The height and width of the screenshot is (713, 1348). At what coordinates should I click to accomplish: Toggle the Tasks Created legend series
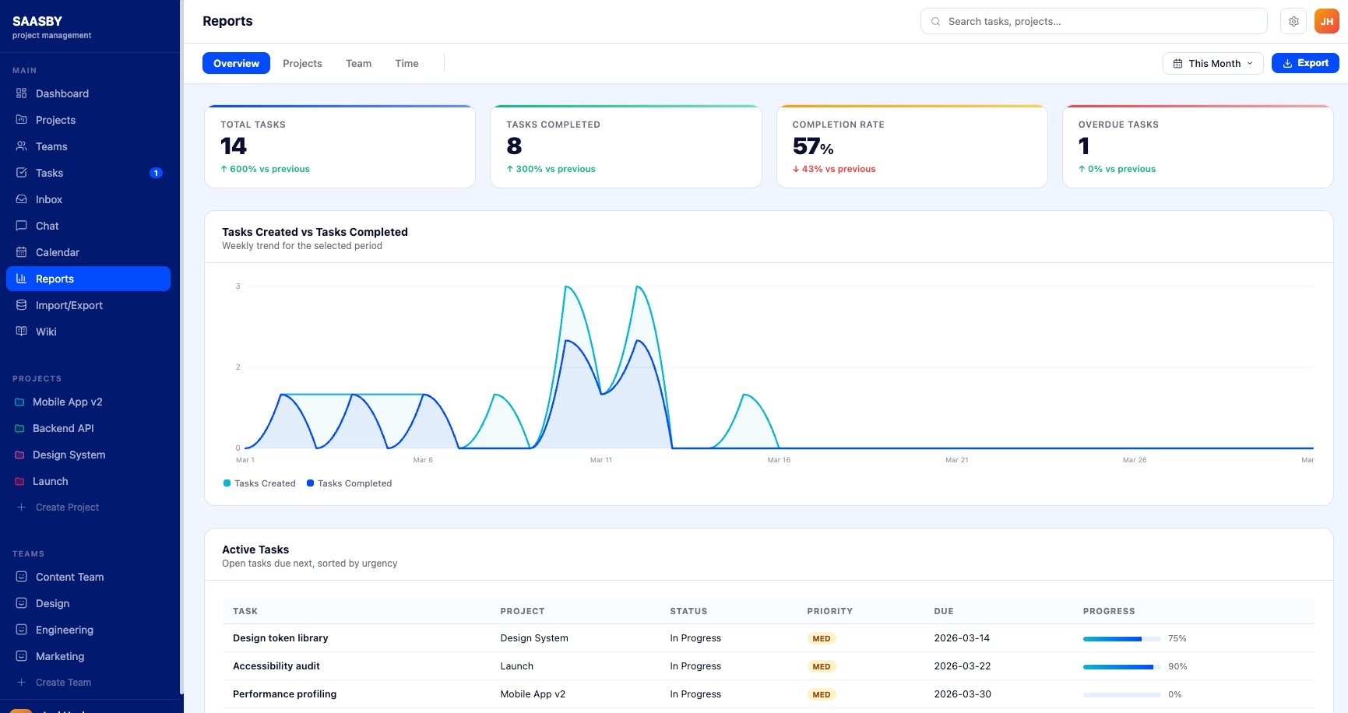point(259,483)
